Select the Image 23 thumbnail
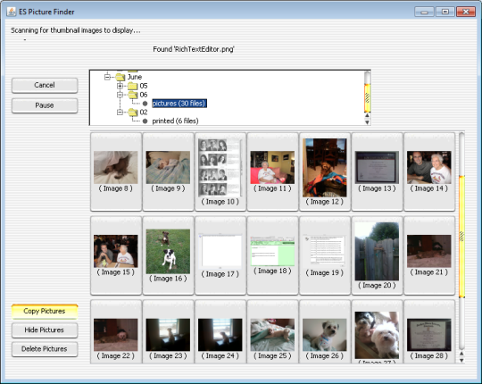Viewport: 482px width, 384px height. [x=168, y=332]
